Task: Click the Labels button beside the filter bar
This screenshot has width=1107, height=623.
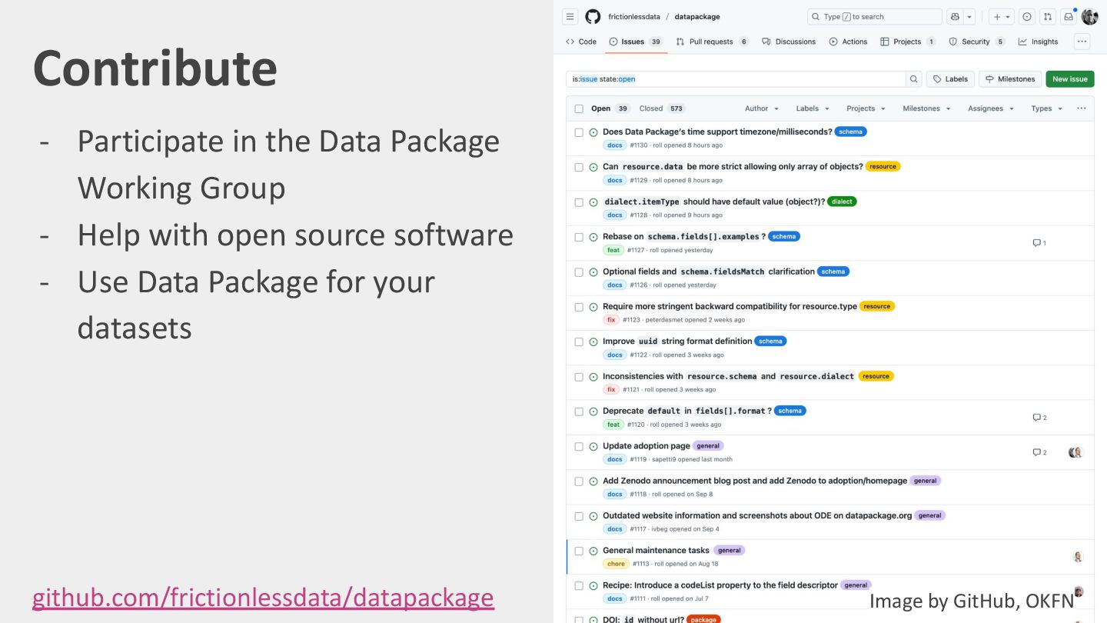Action: point(950,78)
